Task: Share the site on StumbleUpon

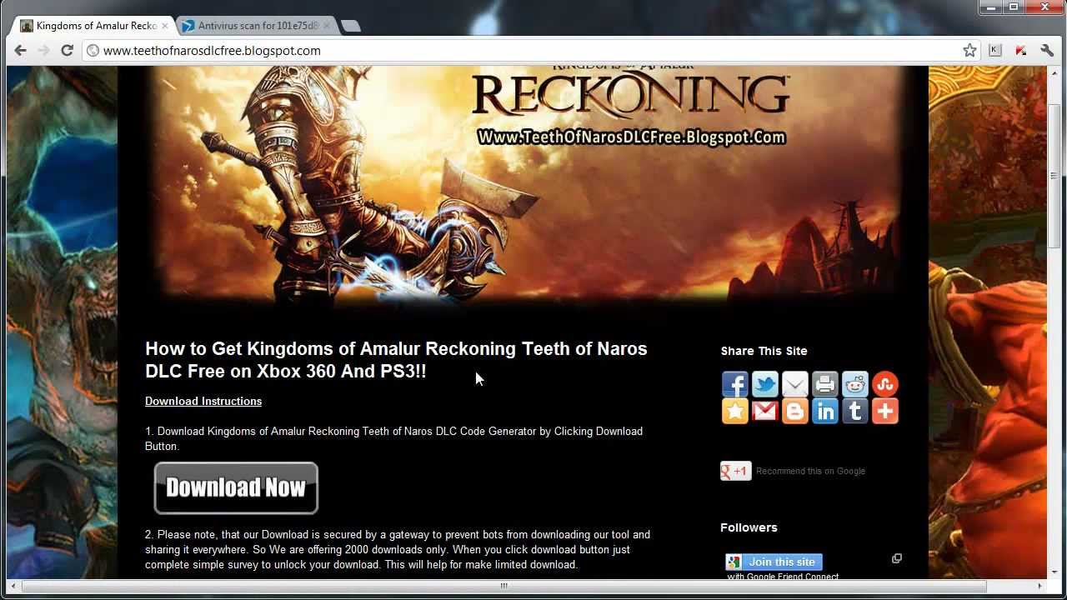Action: coord(885,384)
